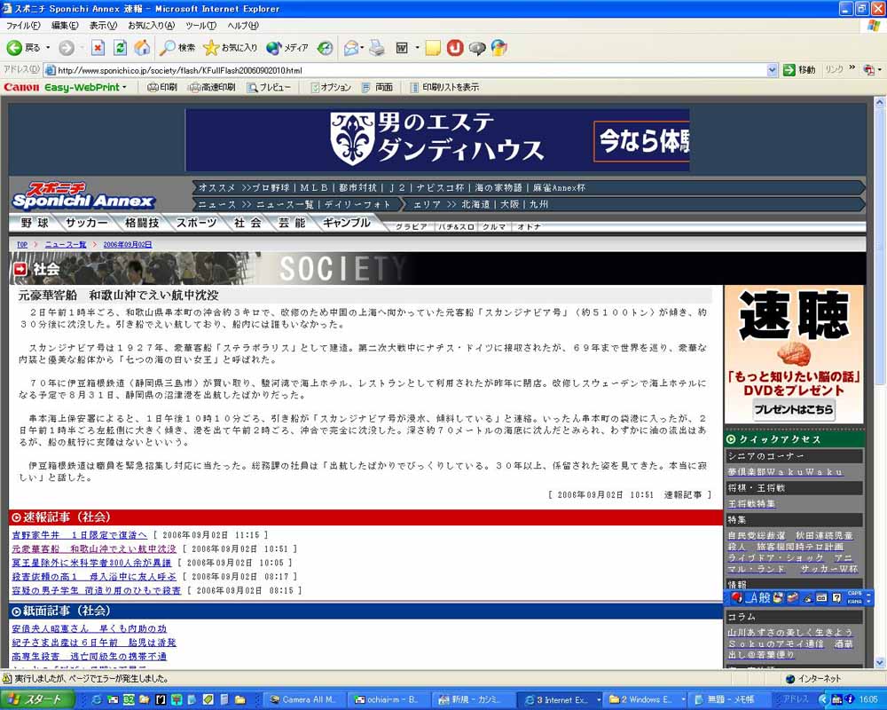Image resolution: width=887 pixels, height=710 pixels.
Task: Select the 芸能 navigation tab
Action: click(292, 223)
